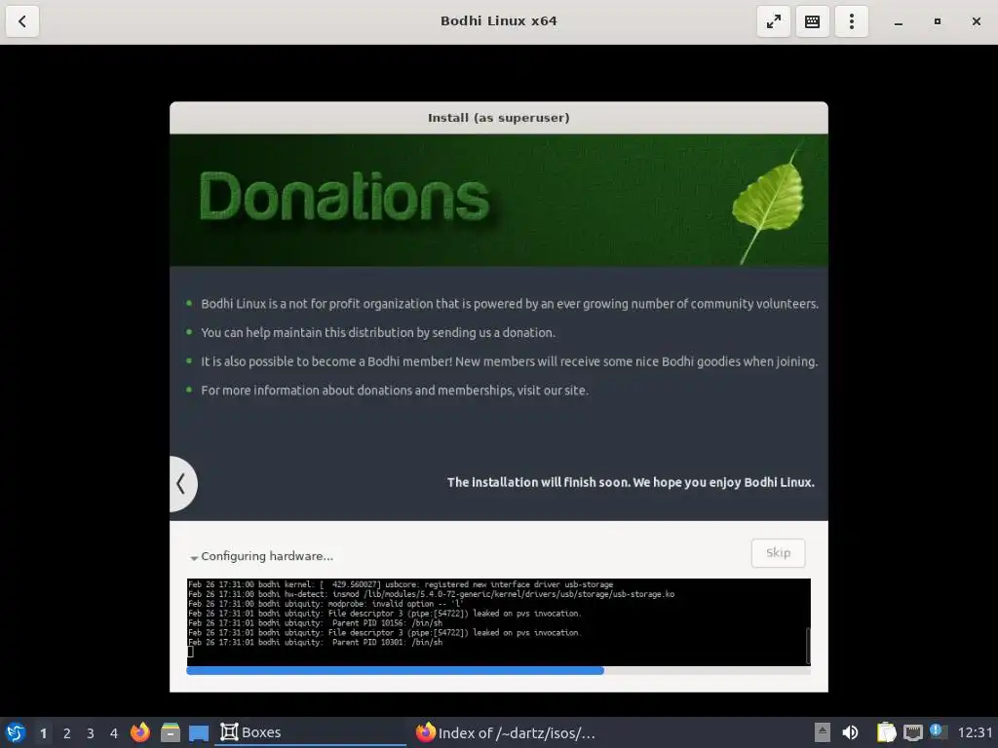Open the update notifier tray icon

938,731
